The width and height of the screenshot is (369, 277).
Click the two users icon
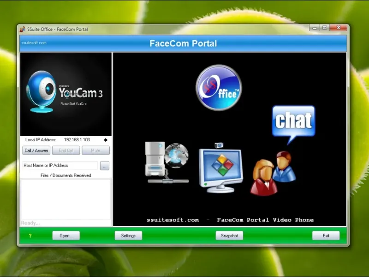coord(273,174)
